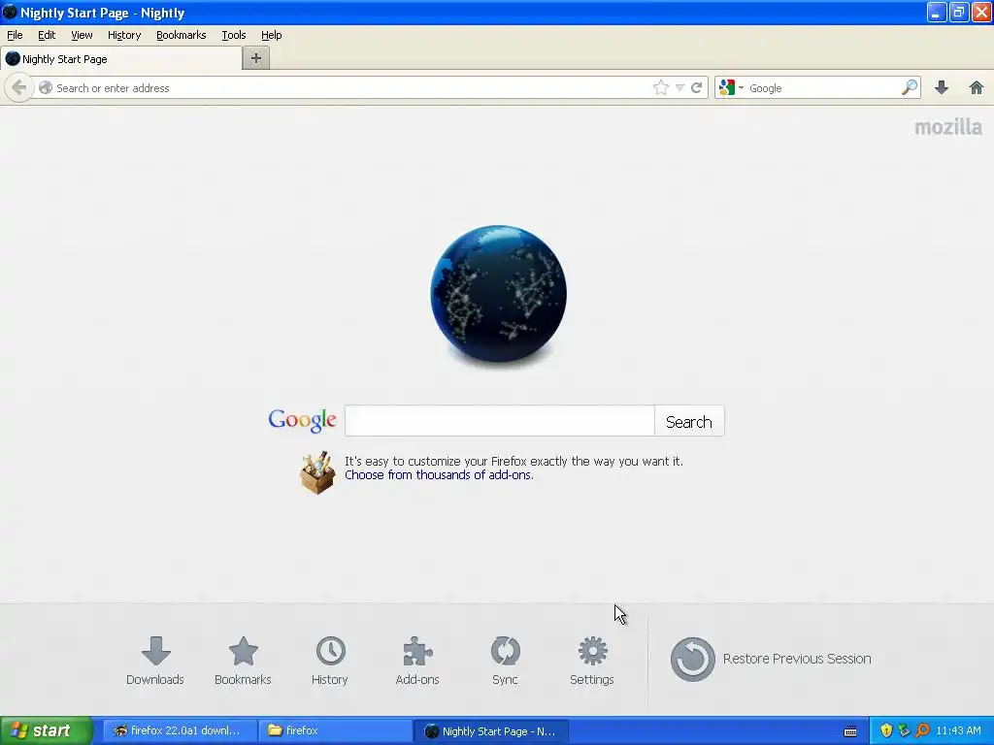Open the Windows start menu
994x745 pixels.
point(47,730)
